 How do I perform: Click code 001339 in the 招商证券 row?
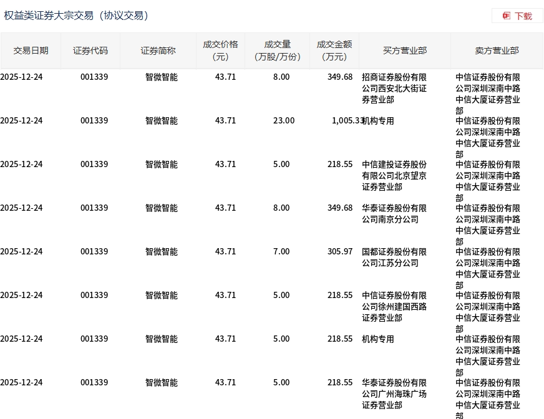click(94, 77)
